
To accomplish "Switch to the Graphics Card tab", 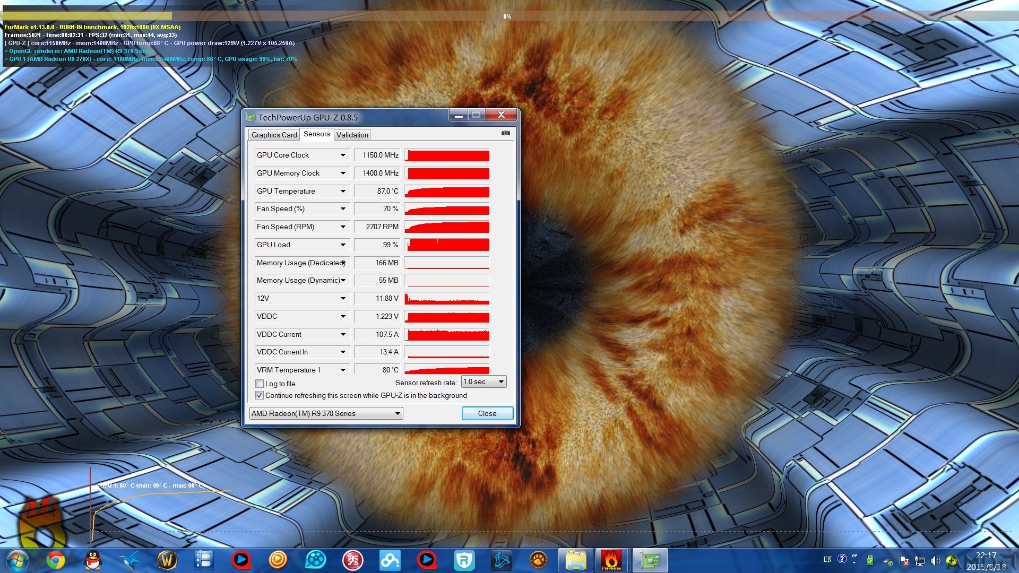I will point(274,135).
